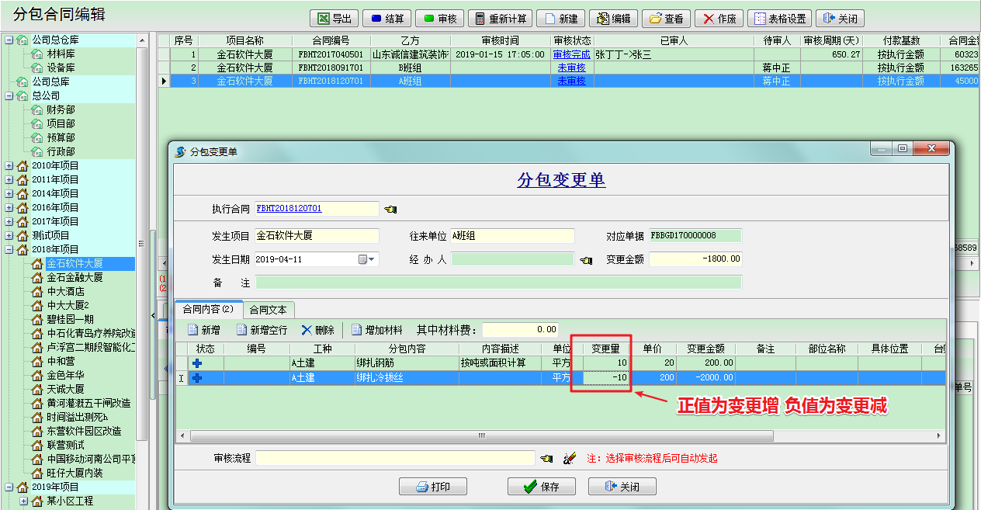Image resolution: width=981 pixels, height=510 pixels.
Task: Click plus status icon in 绑扎钢筋 row
Action: pyautogui.click(x=197, y=363)
